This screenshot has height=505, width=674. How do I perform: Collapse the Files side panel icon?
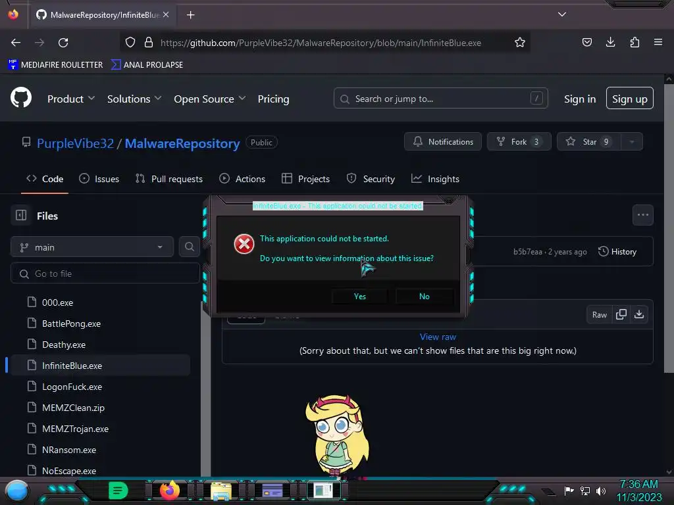click(21, 215)
